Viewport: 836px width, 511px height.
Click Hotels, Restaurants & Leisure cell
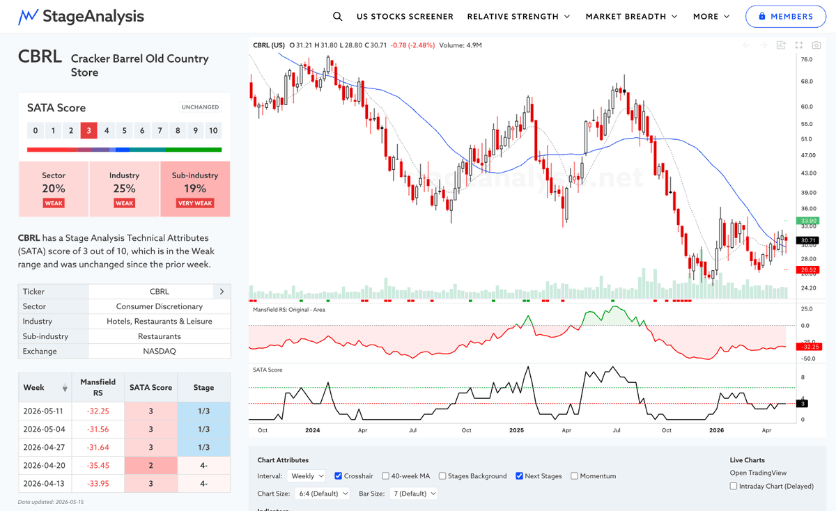pyautogui.click(x=160, y=322)
